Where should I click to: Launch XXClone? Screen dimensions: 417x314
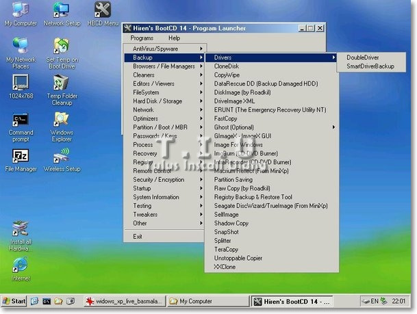[272, 267]
